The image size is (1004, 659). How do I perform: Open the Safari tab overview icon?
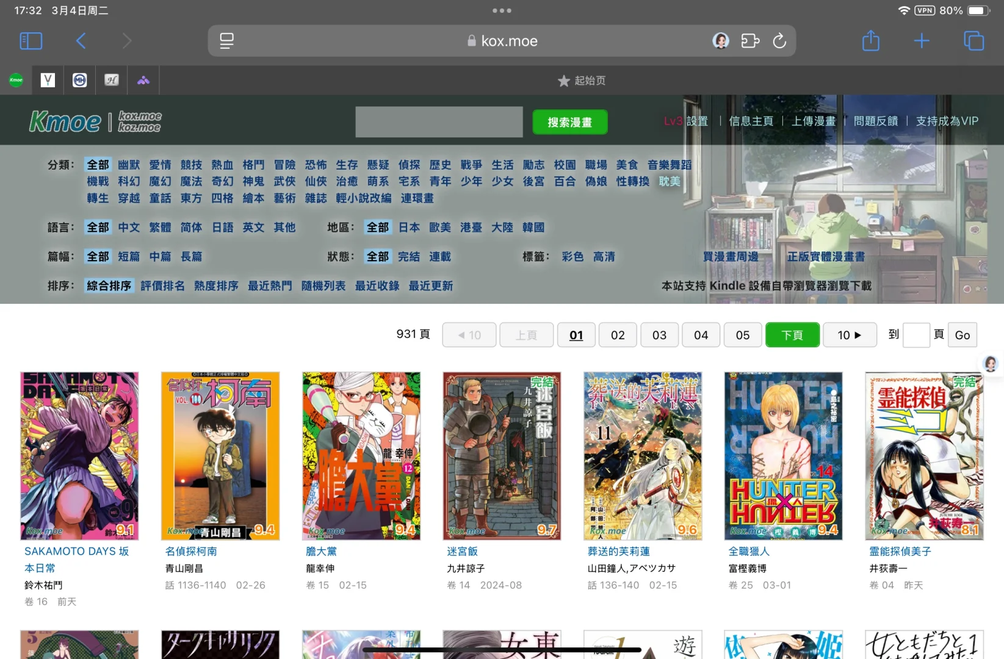point(973,41)
